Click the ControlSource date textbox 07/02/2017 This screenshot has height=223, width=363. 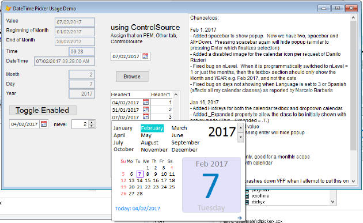(x=126, y=56)
